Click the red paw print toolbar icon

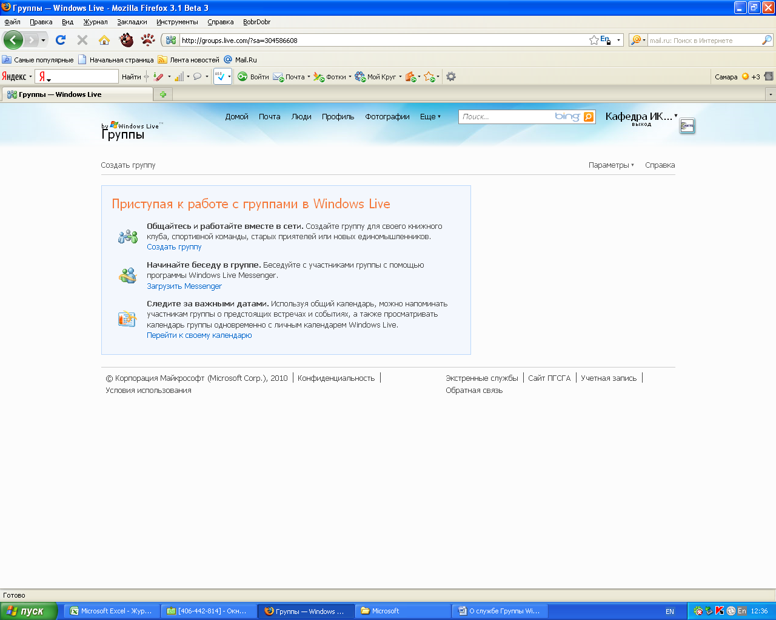[x=148, y=40]
